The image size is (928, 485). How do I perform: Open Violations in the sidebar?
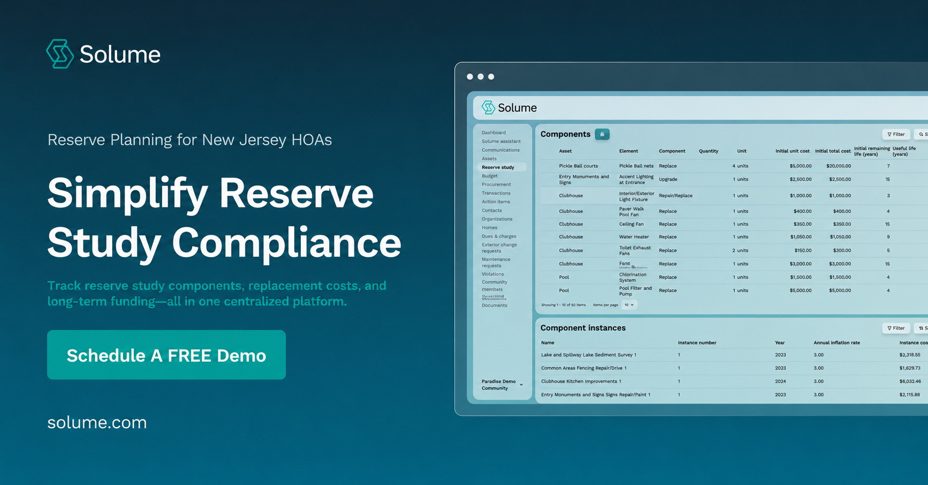tap(493, 274)
